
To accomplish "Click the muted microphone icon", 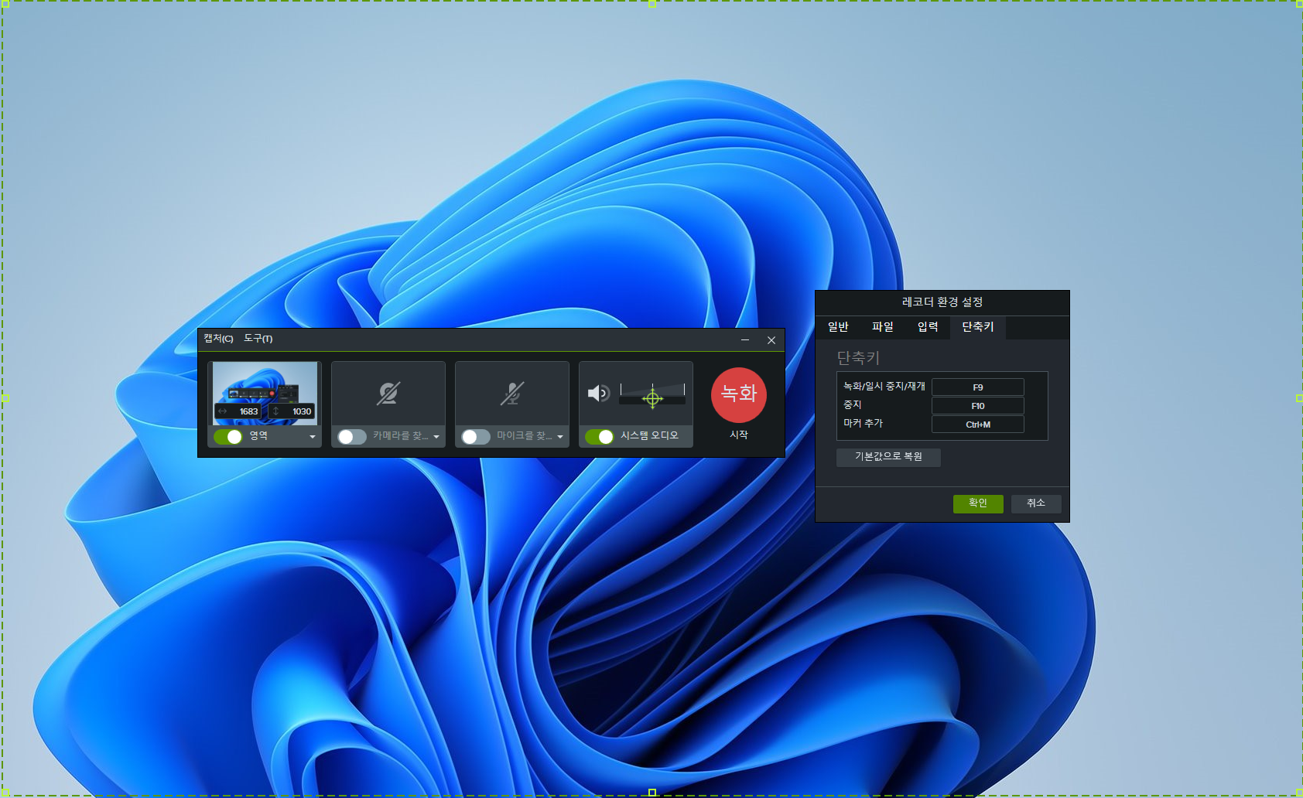I will [x=511, y=394].
